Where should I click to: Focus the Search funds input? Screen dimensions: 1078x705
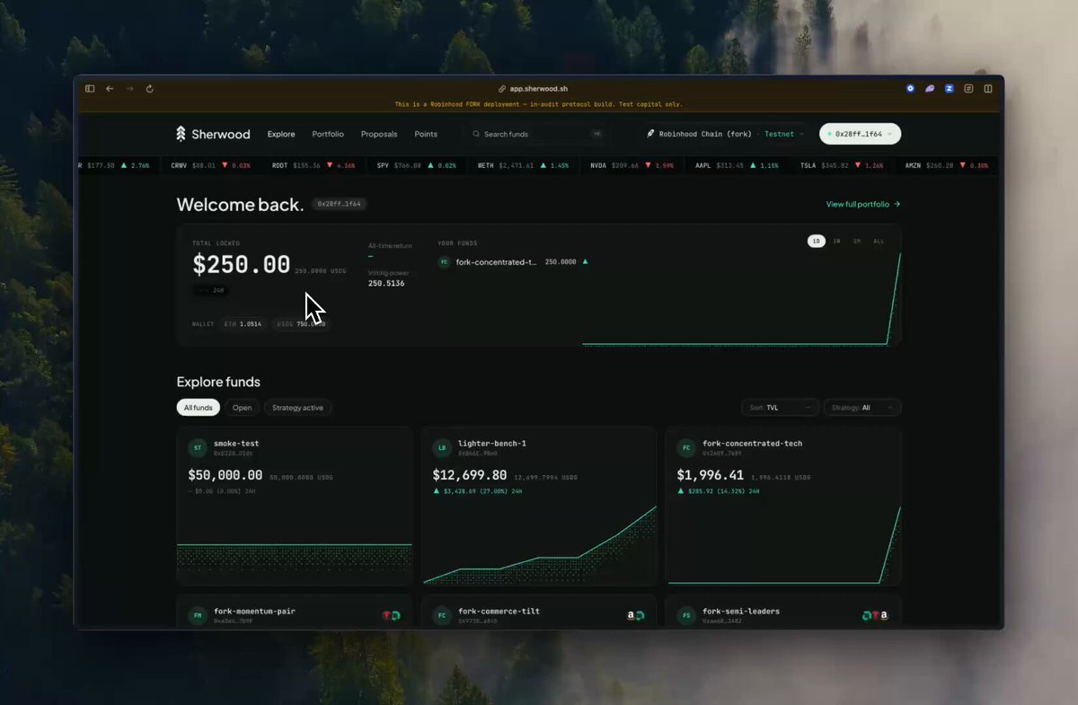click(x=538, y=134)
